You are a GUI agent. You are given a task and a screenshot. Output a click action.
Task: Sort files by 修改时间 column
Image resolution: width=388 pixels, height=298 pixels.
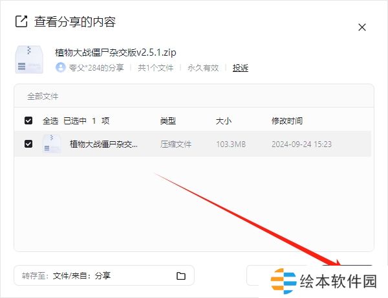click(286, 120)
